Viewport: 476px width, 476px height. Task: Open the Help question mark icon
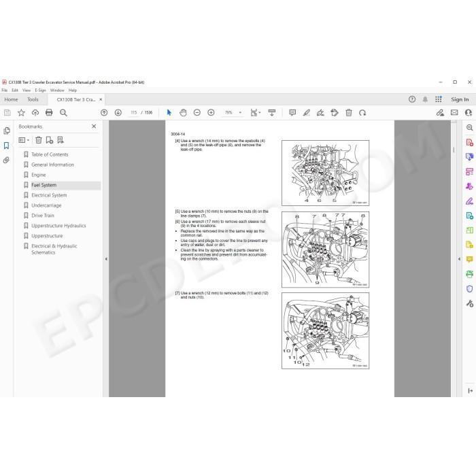tap(412, 99)
